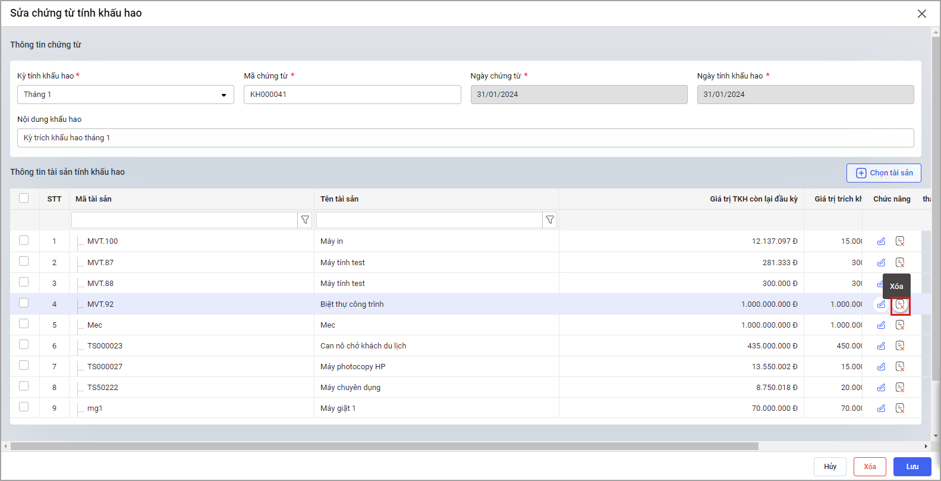941x481 pixels.
Task: Click the Nội dung khấu hao text field
Action: [x=465, y=138]
